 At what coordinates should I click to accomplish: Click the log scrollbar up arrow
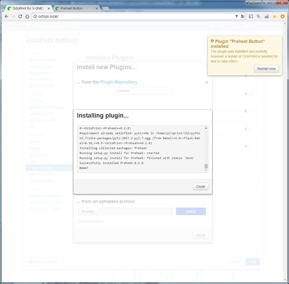206,128
